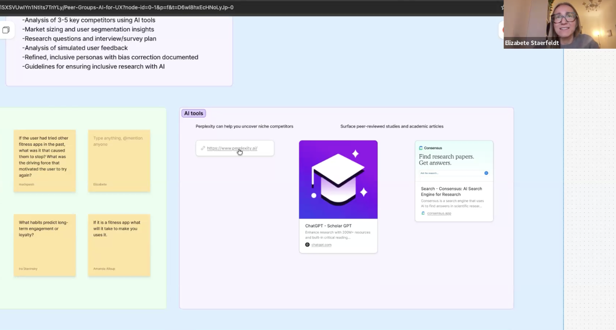Open the chatgpt.com link
The image size is (616, 330).
tap(322, 245)
